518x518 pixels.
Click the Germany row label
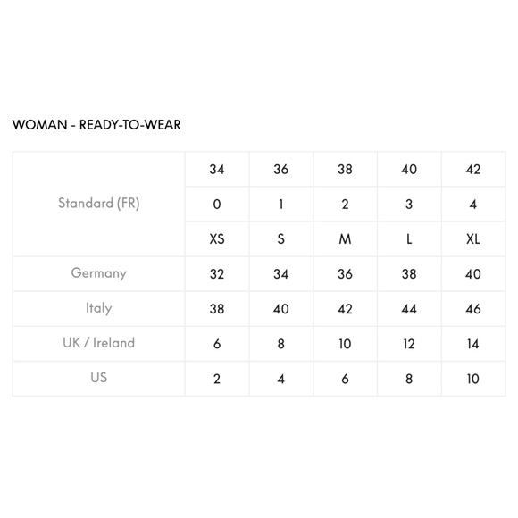pos(99,273)
